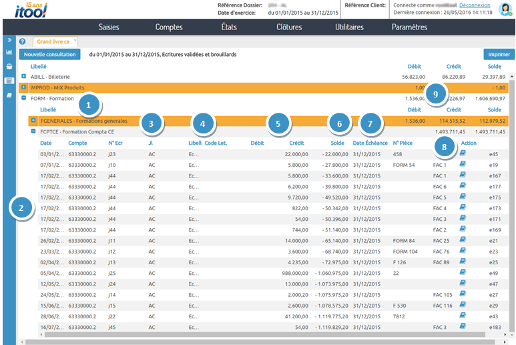Open action icon for entry e173
516x345 pixels.
coord(463,207)
